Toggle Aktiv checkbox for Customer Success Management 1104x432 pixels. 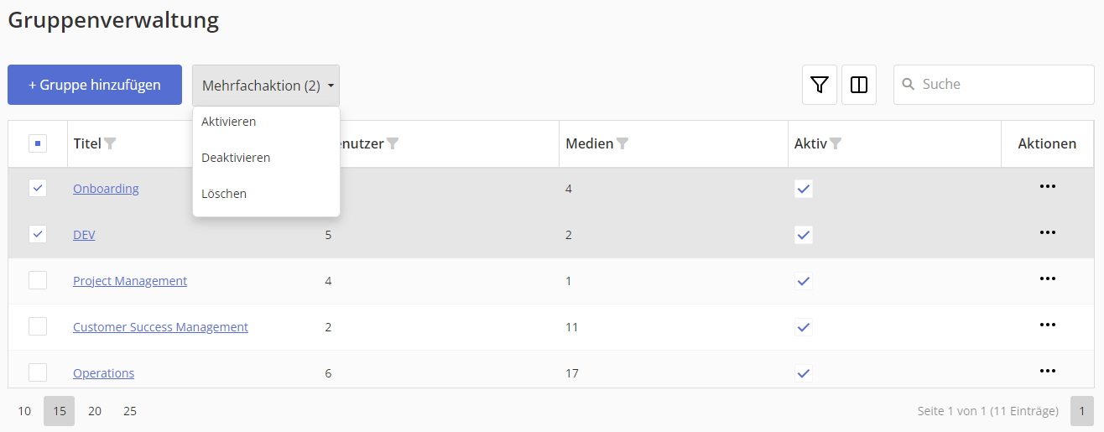804,326
